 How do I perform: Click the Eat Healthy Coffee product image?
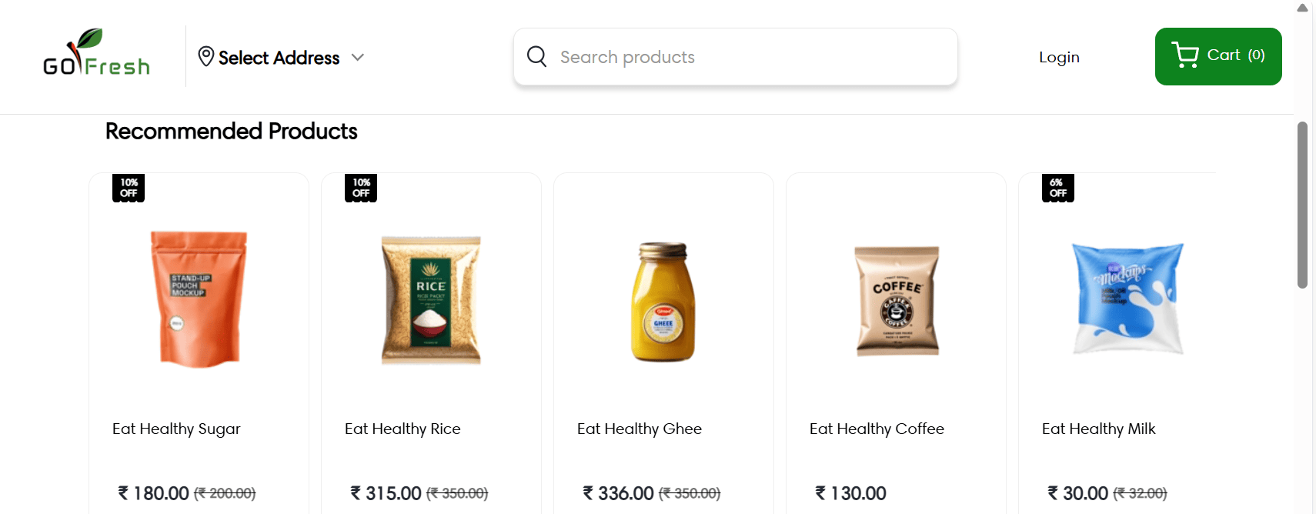[x=896, y=300]
